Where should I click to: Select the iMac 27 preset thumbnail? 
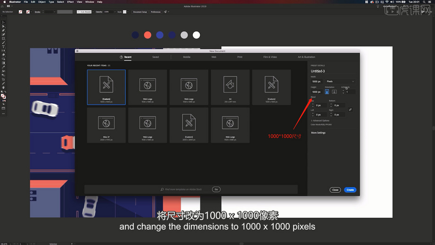point(106,125)
